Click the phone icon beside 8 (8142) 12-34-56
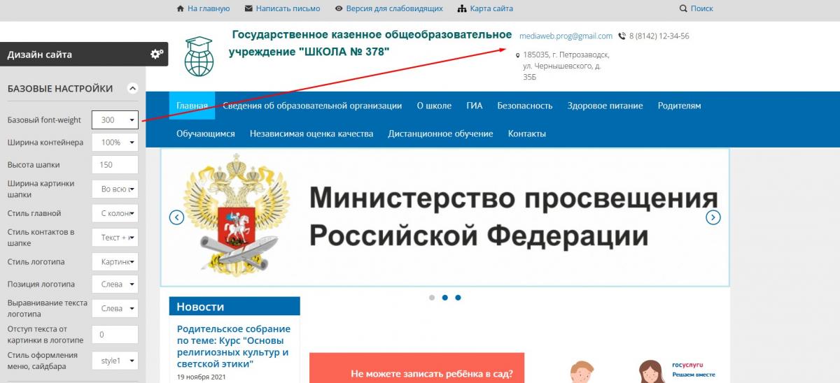Screen dimensions: 840x383 click(622, 36)
